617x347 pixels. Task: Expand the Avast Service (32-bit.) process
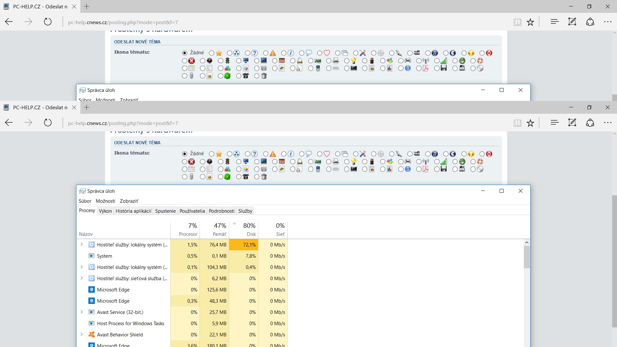(82, 312)
